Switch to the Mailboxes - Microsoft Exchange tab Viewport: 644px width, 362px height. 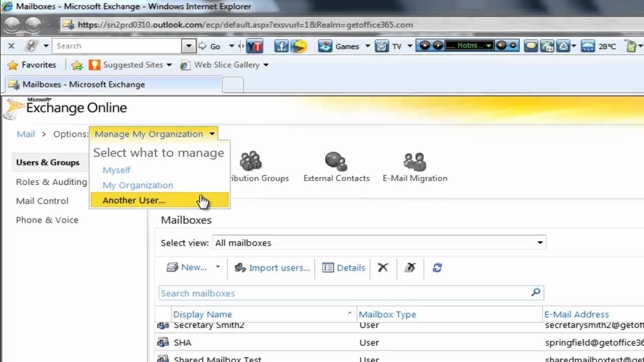tap(113, 84)
